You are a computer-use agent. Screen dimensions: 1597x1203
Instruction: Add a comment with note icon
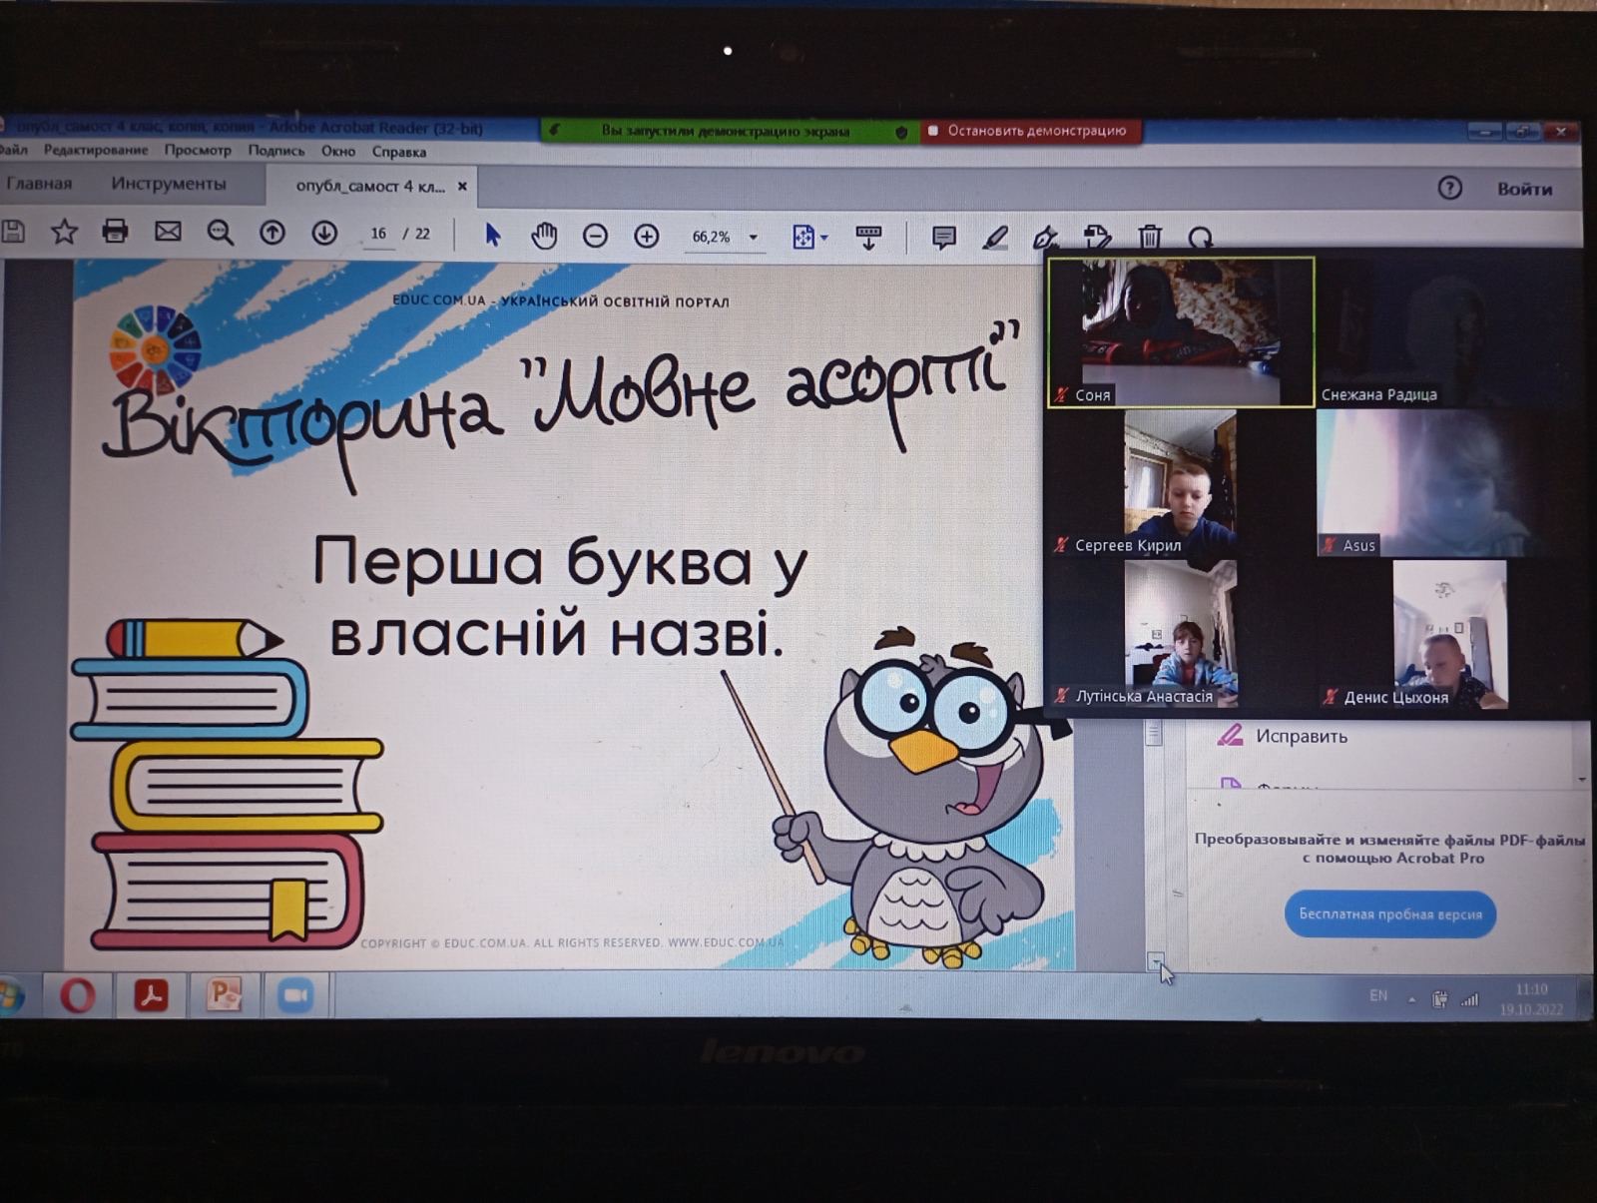pyautogui.click(x=943, y=237)
